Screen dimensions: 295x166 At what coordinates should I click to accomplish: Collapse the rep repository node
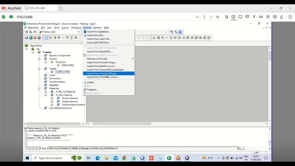(27, 49)
